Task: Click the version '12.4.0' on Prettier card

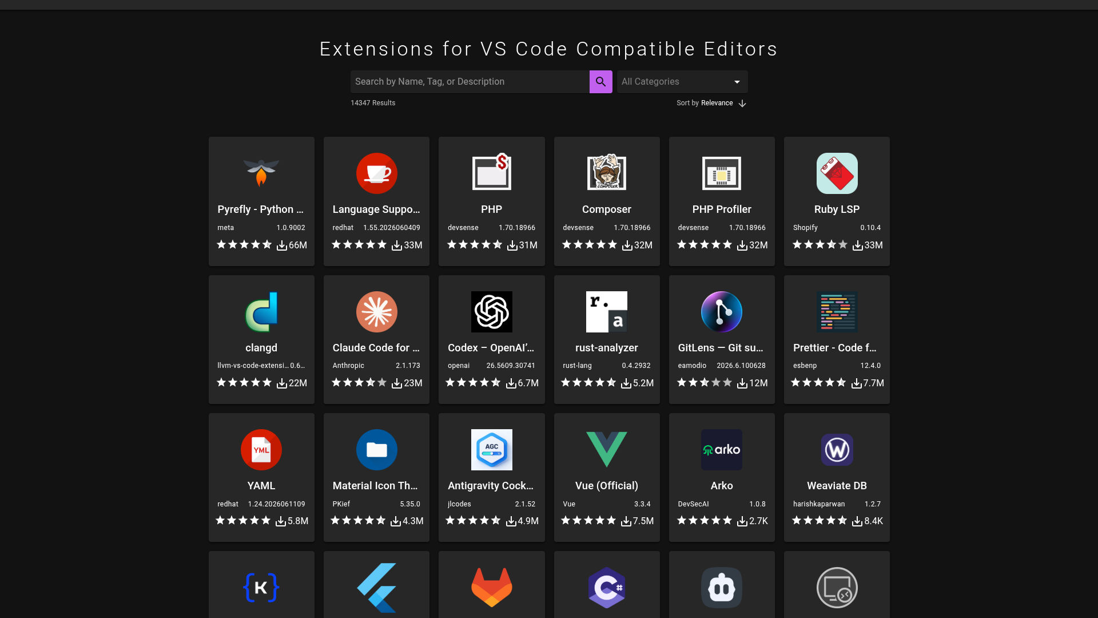Action: (x=870, y=366)
